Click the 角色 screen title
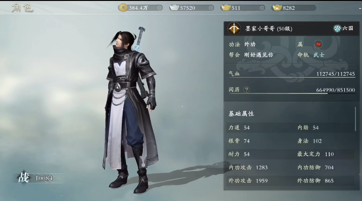362x201 pixels. click(22, 8)
